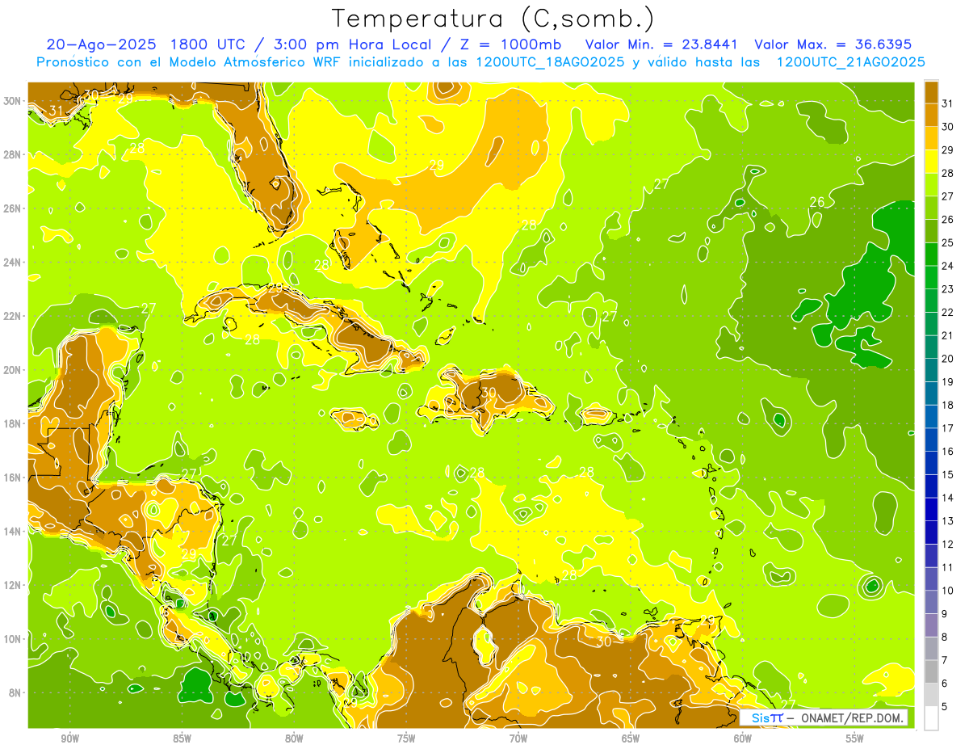
Task: Click the color scale label 12
Action: click(x=948, y=544)
